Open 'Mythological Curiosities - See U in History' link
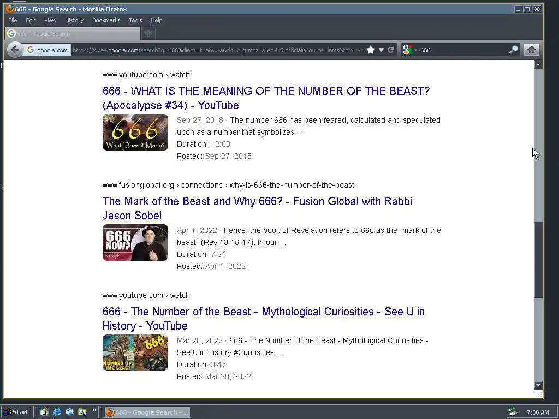The height and width of the screenshot is (419, 559). [x=264, y=318]
